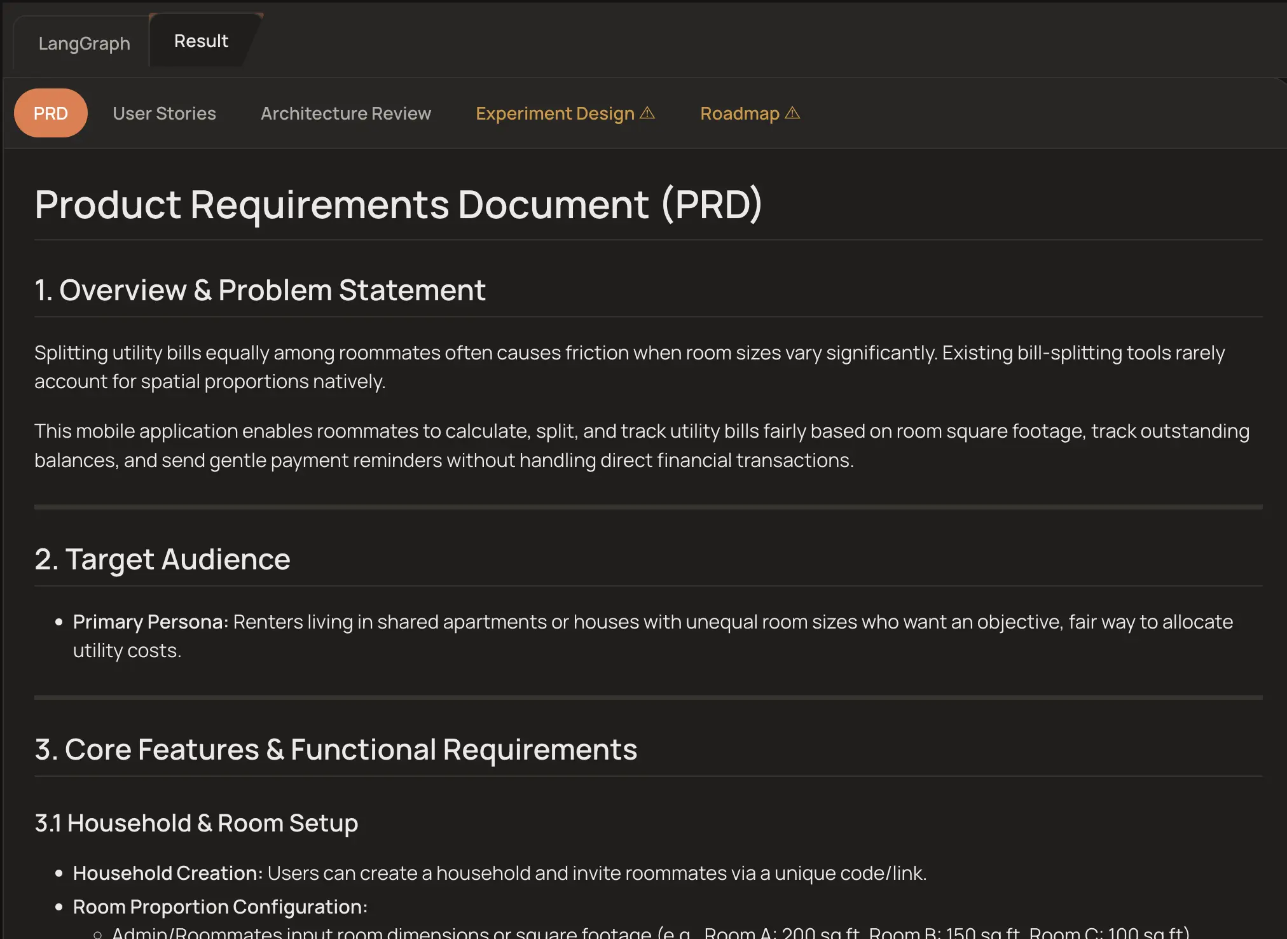Click the Household & Room Setup subheading

click(196, 823)
